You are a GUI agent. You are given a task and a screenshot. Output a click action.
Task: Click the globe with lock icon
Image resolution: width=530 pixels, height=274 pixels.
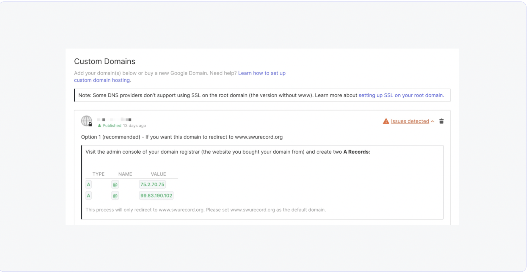[x=86, y=121]
